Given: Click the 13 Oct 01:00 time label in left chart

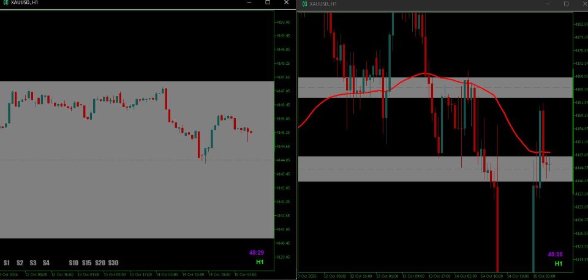Looking at the screenshot, I should click(89, 274).
